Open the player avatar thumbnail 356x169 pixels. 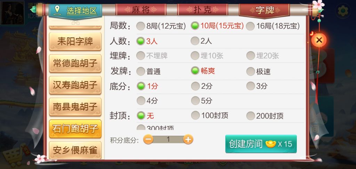[x=12, y=13]
